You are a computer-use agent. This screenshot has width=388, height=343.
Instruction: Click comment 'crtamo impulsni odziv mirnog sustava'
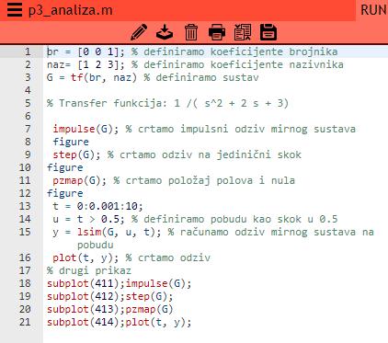click(x=246, y=129)
